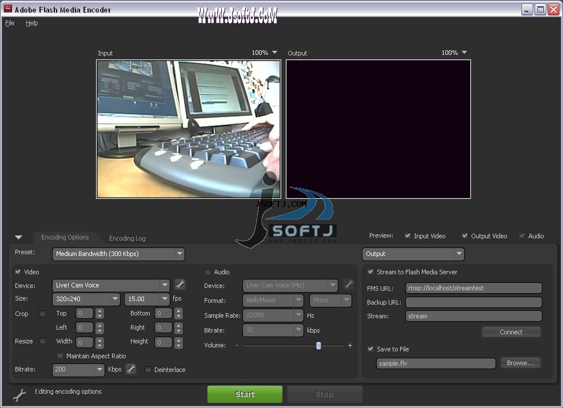Click the FMS URL input field
This screenshot has width=563, height=408.
tap(474, 288)
